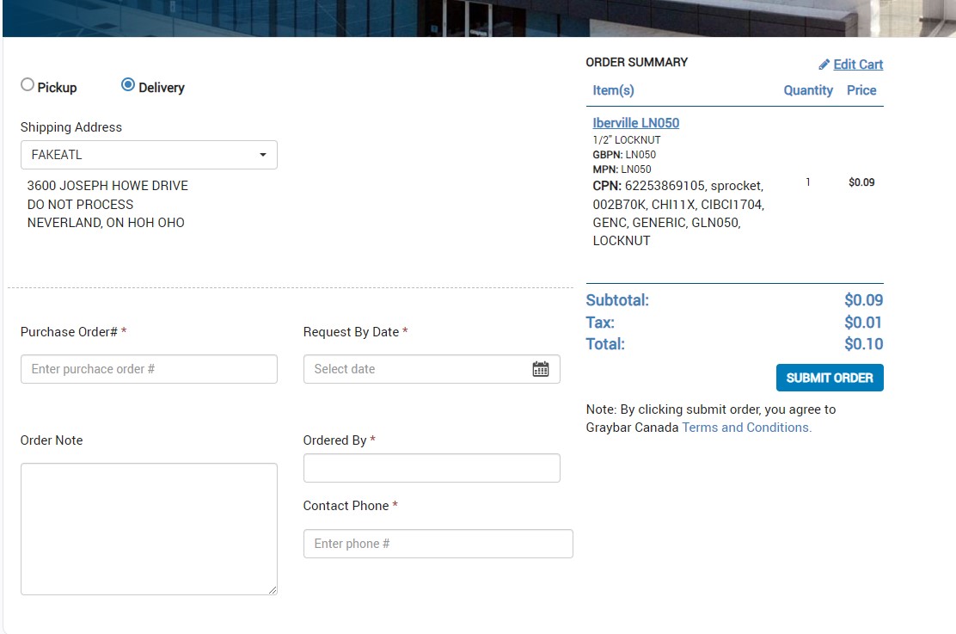Viewport: 956px width, 634px height.
Task: Open the Iberville LN050 product link
Action: pos(635,123)
